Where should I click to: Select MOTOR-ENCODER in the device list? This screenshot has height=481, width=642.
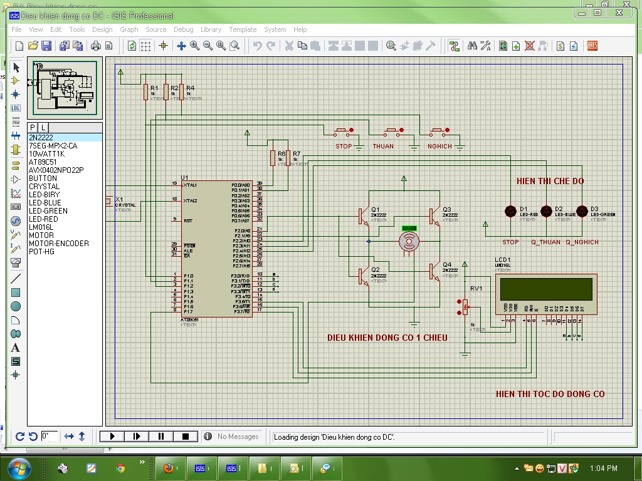click(x=59, y=244)
